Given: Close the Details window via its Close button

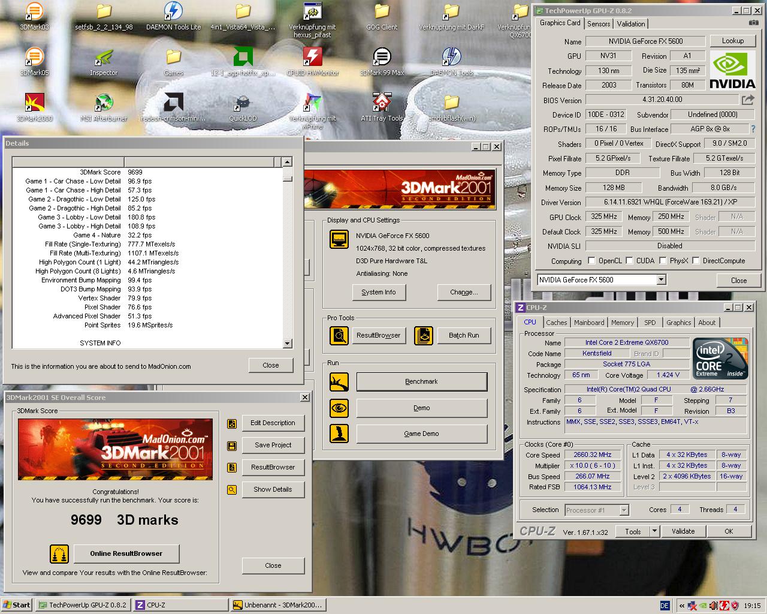Looking at the screenshot, I should coord(271,365).
